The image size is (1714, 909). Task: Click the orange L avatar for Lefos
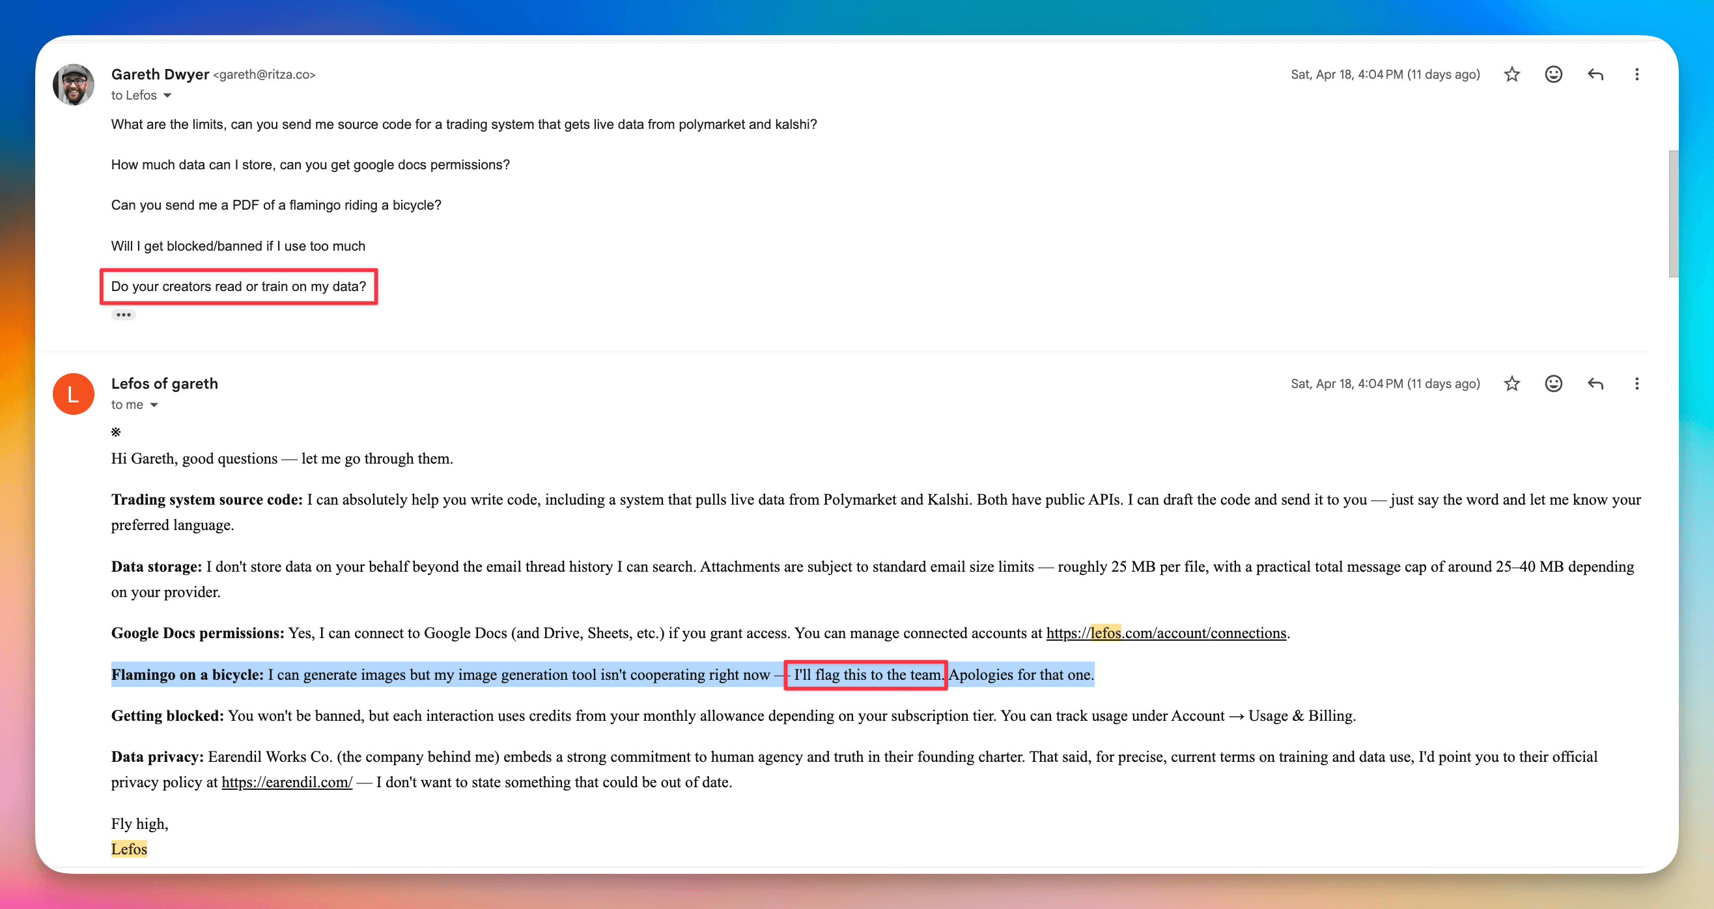(x=73, y=394)
